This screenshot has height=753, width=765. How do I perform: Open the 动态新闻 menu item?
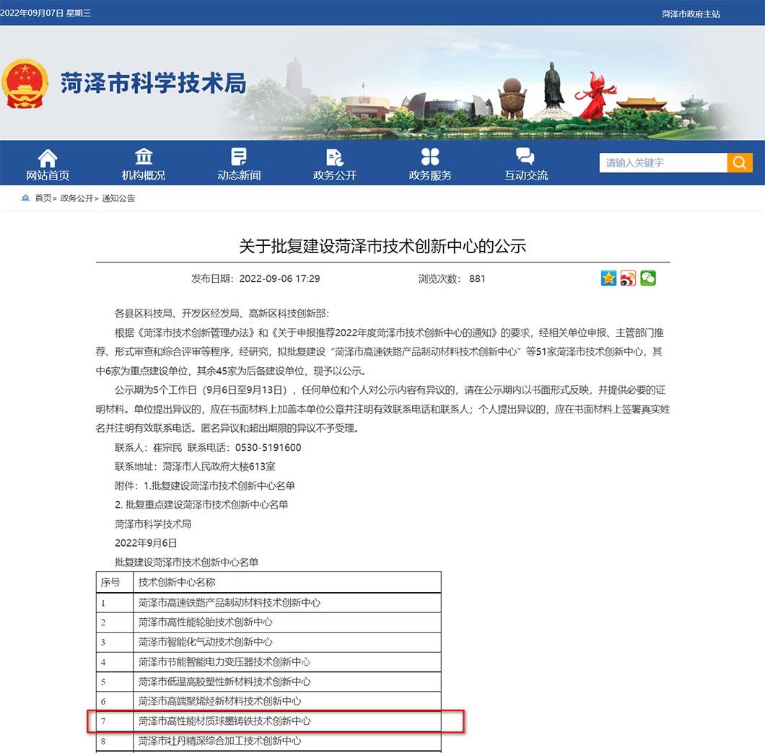pos(239,175)
